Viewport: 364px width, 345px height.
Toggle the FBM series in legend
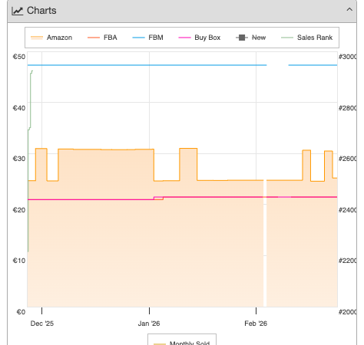(147, 38)
